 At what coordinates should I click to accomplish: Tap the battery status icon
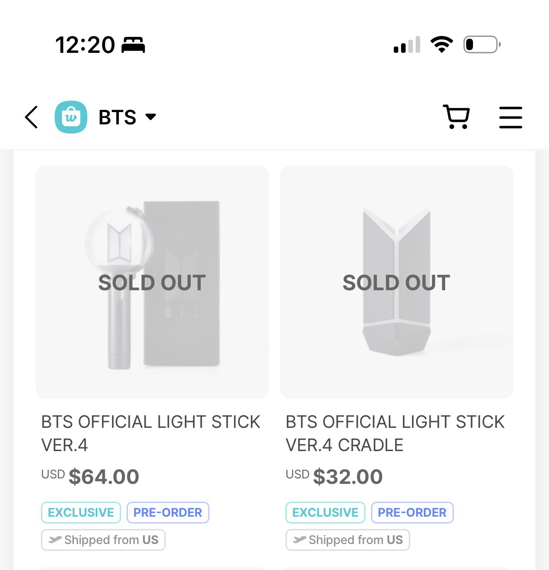482,45
